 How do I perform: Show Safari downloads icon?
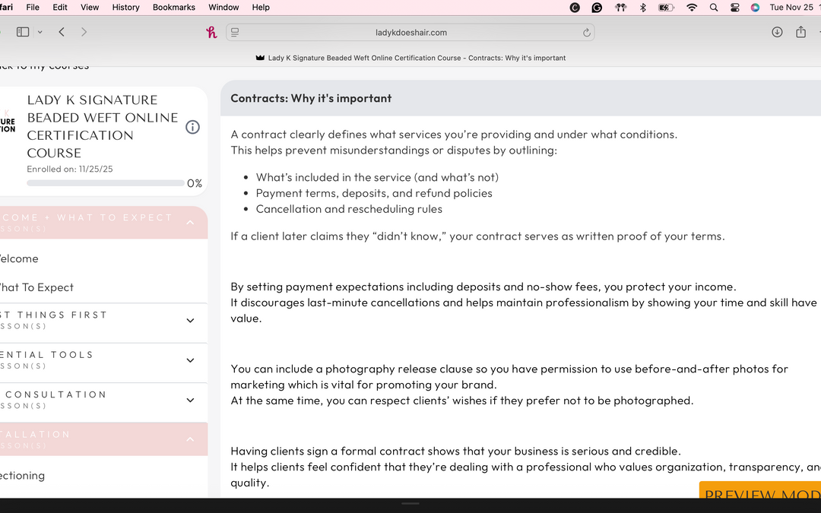777,32
